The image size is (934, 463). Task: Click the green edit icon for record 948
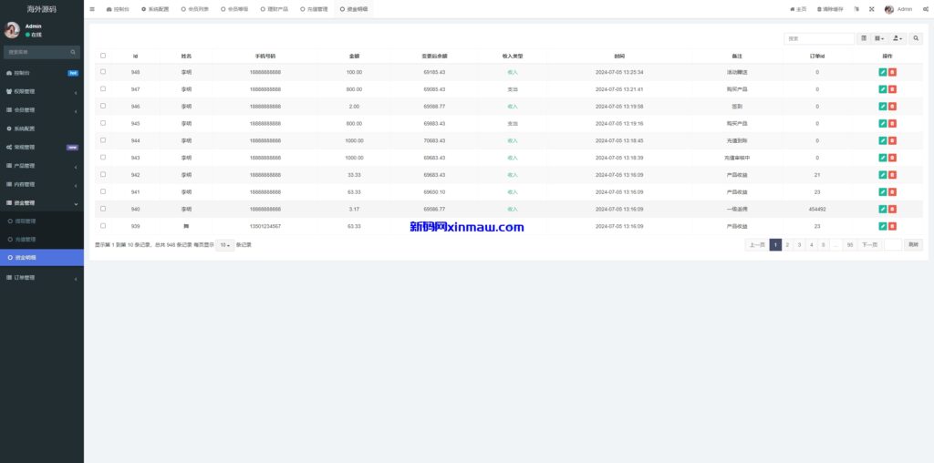pyautogui.click(x=882, y=72)
